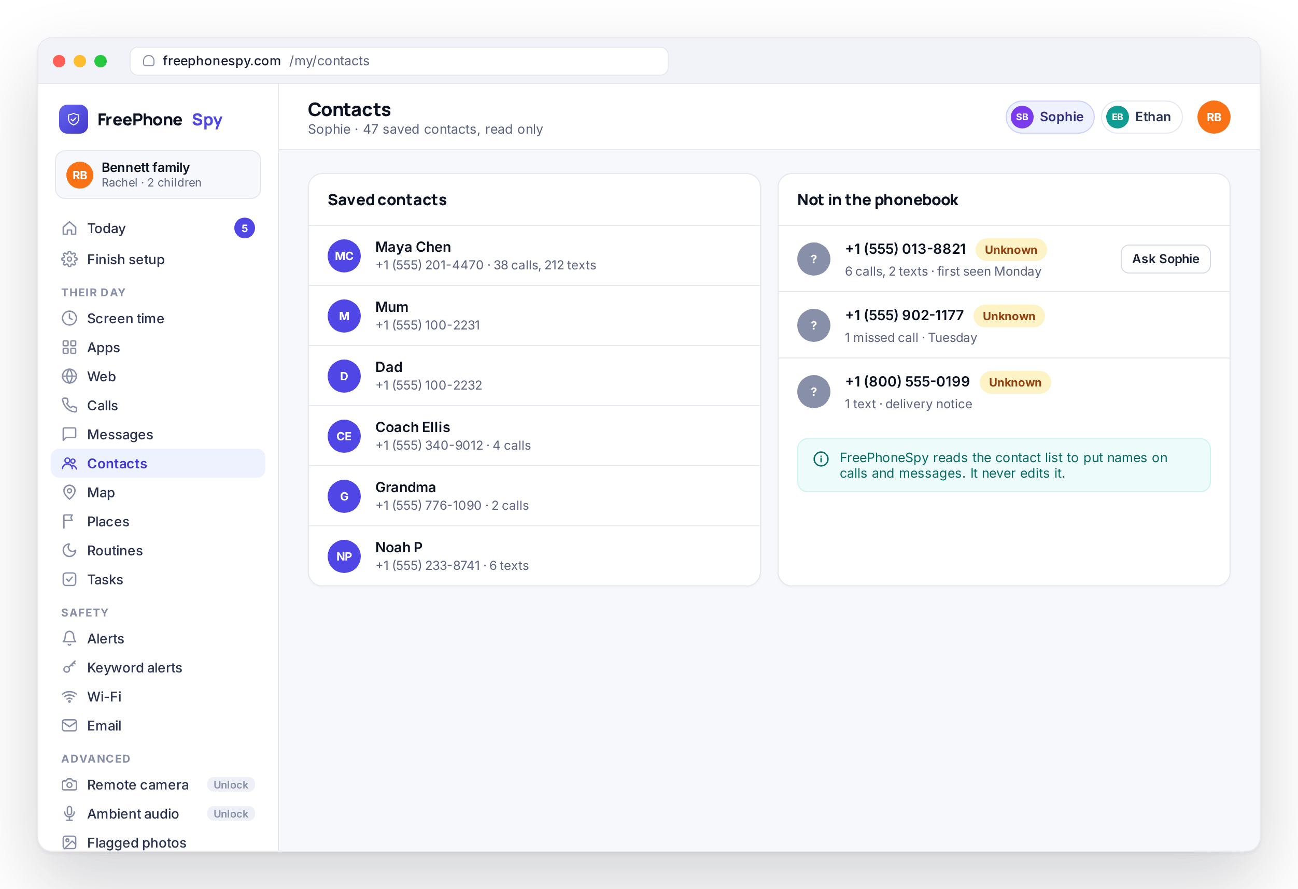Navigate to Keyword alerts
1298x889 pixels.
158,668
